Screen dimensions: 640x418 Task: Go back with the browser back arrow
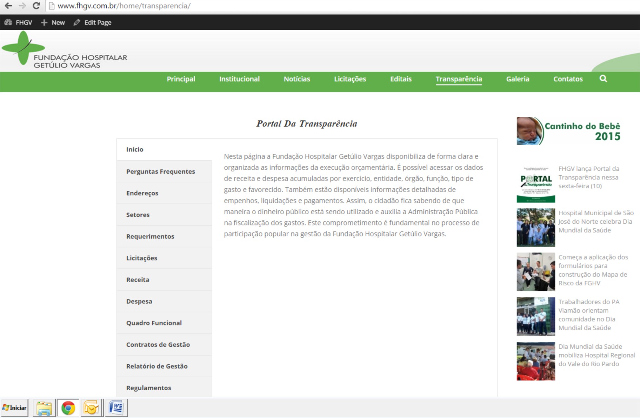coord(8,6)
